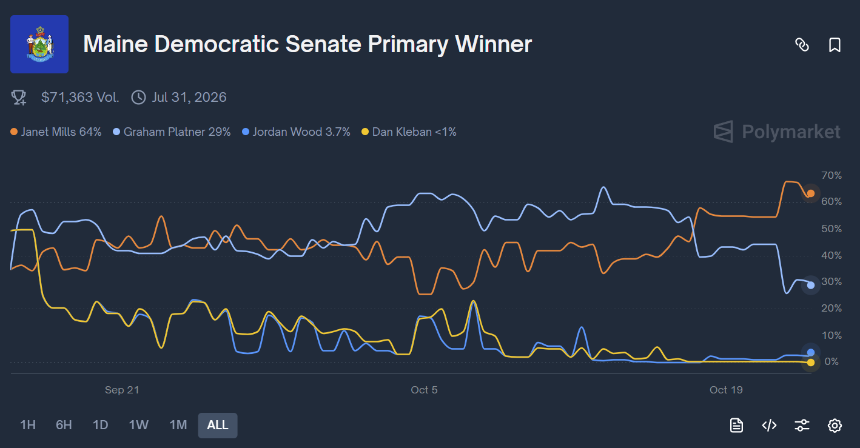Click the trophy rewards icon

[19, 97]
